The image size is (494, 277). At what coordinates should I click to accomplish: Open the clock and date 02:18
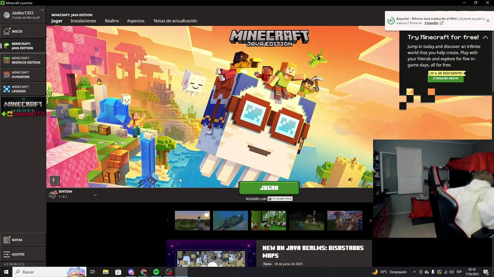coord(473,272)
